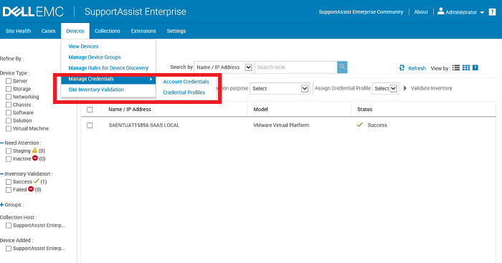Open Assign Credential Profile Select dropdown
502x263 pixels.
[x=385, y=88]
